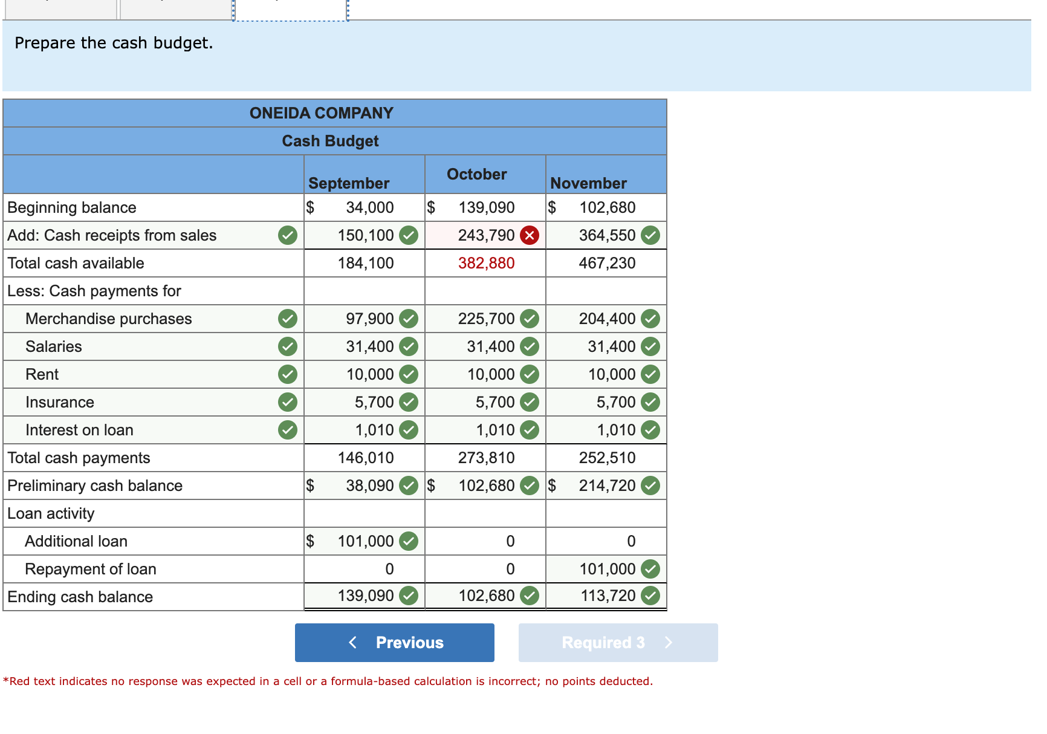This screenshot has height=734, width=1047.
Task: Click the Add: Cash receipts from sales label cell
Action: [x=154, y=235]
